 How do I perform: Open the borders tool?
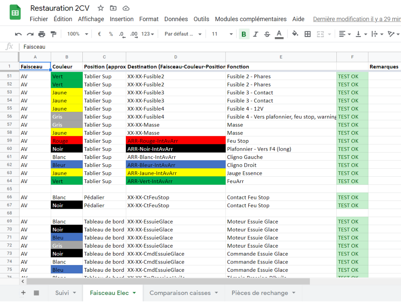[x=308, y=34]
